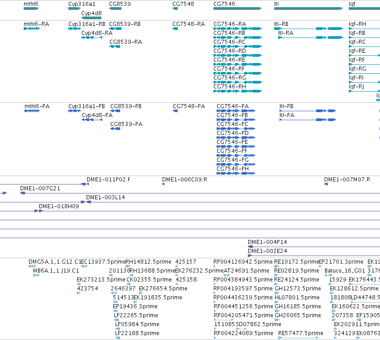Select the Batuco_16_G01 EST glyph
The image size is (380, 340).
click(x=328, y=275)
